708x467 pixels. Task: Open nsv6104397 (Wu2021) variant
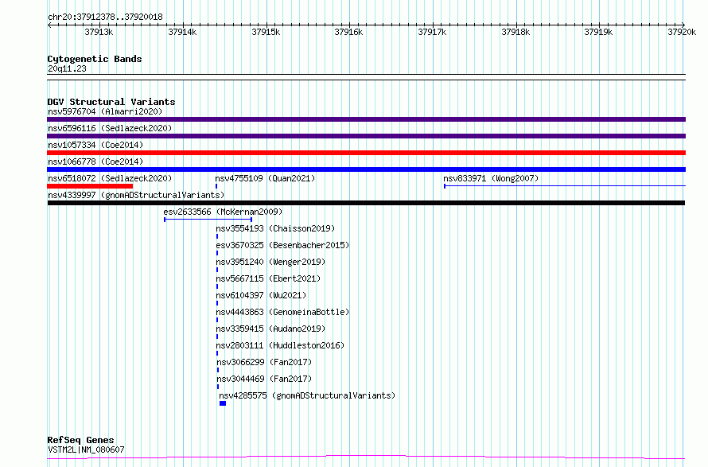coord(261,295)
